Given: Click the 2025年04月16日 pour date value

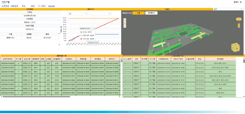Looking at the screenshot, I should click(x=30, y=16).
